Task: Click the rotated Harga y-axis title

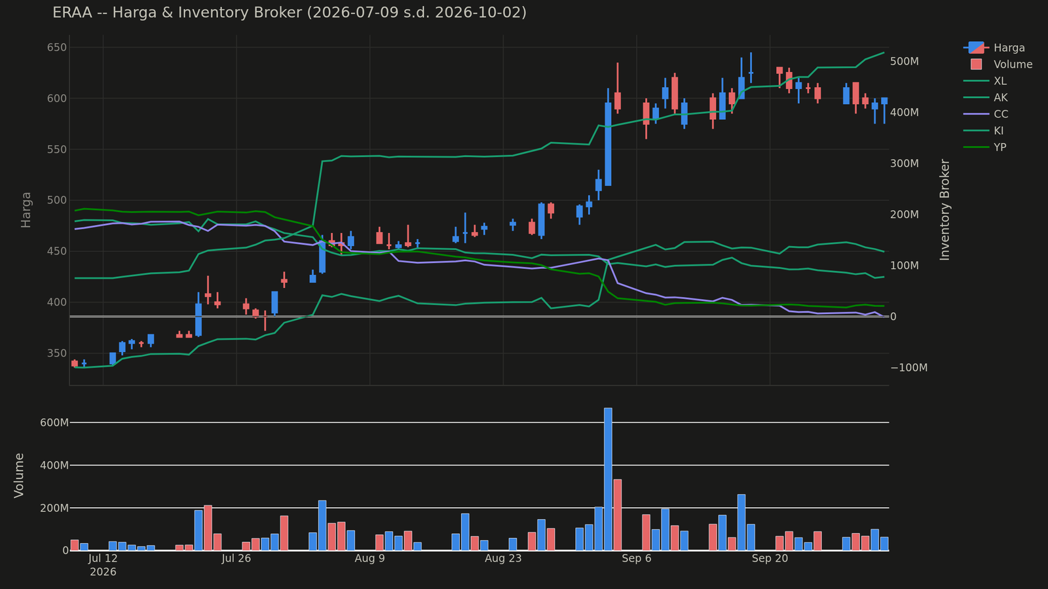Action: click(x=26, y=210)
